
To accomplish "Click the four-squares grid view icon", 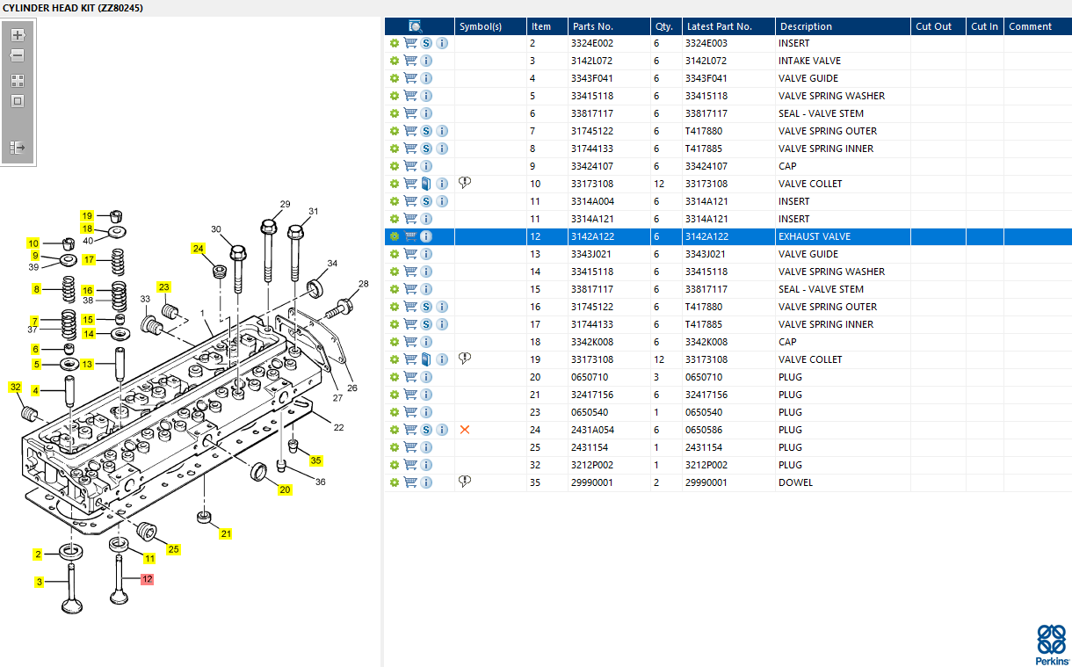I will point(18,80).
